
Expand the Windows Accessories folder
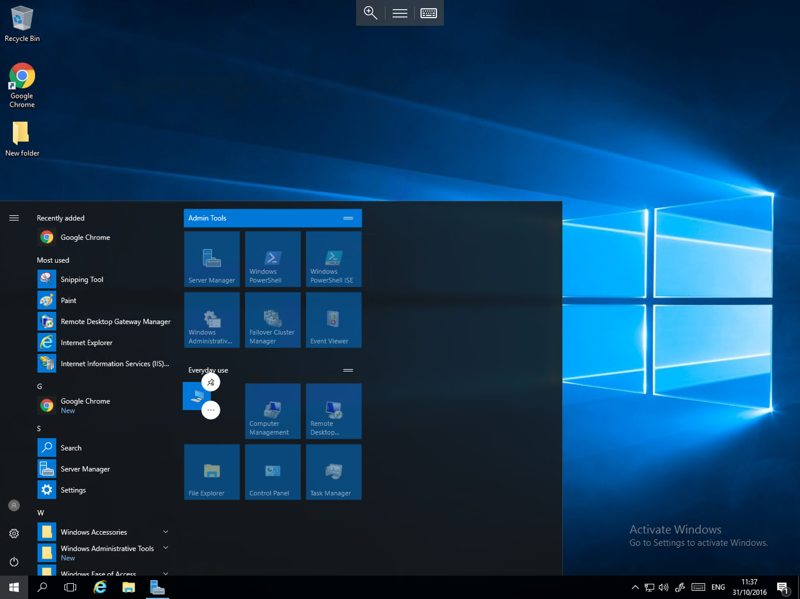(x=105, y=532)
